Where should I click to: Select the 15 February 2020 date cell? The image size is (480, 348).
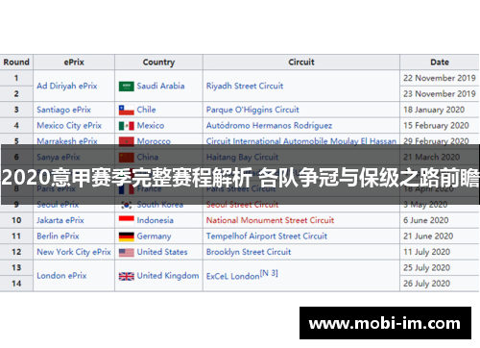click(440, 125)
